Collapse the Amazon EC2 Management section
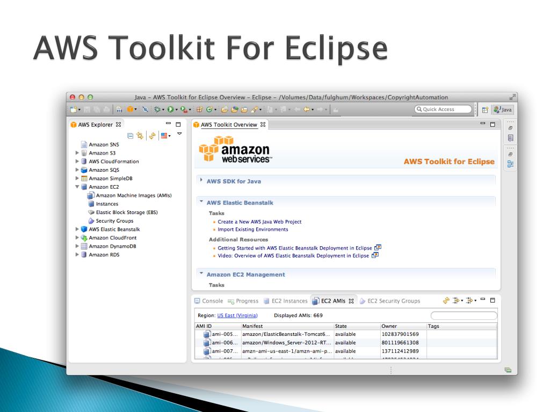Screen dimensions: 550x412 201,273
